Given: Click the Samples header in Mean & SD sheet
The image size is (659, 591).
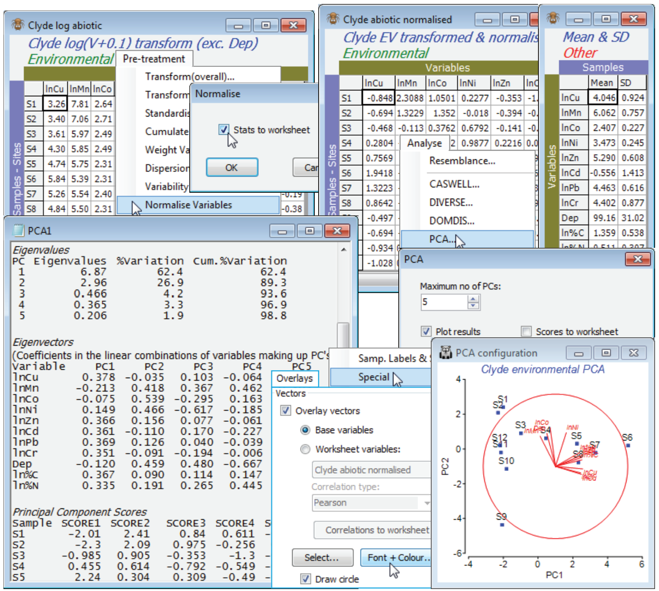Looking at the screenshot, I should click(602, 67).
